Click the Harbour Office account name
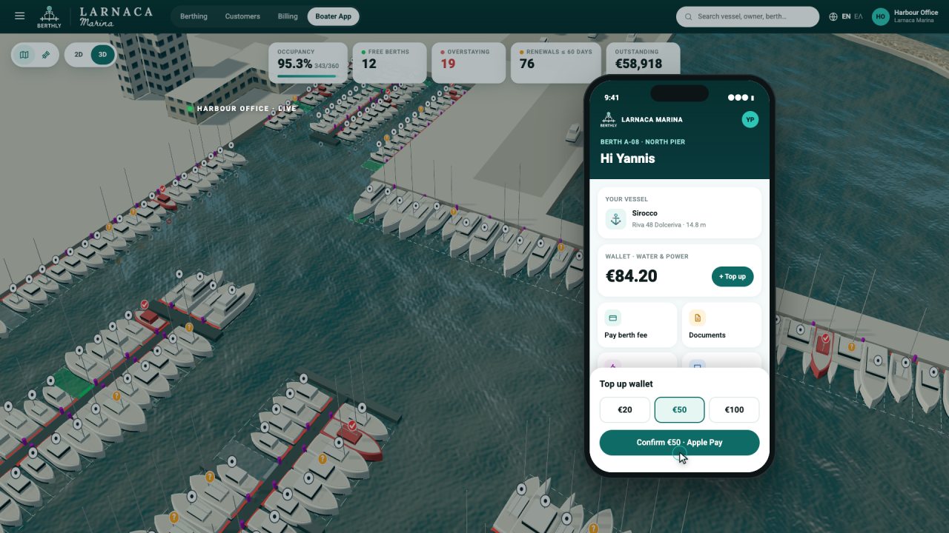Screen dimensions: 949x533 [916, 13]
